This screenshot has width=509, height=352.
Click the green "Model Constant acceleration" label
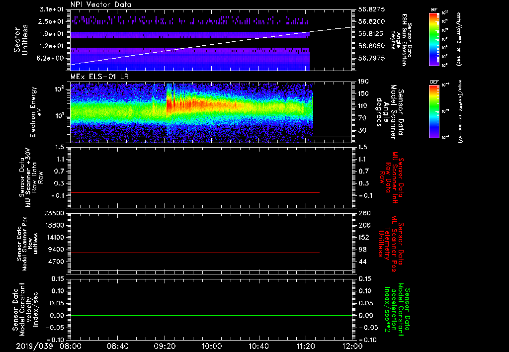pyautogui.click(x=397, y=309)
